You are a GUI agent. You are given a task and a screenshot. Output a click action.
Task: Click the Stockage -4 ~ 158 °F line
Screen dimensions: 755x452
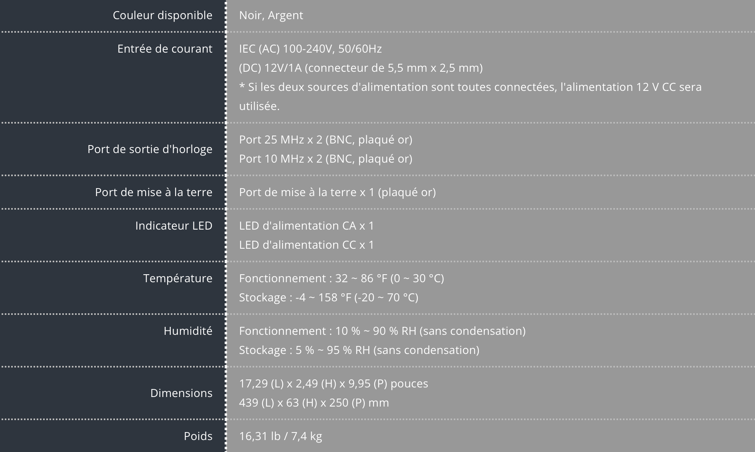[x=328, y=297]
